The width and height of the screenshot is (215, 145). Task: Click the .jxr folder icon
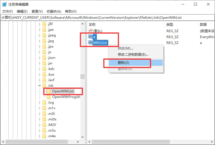click(44, 63)
